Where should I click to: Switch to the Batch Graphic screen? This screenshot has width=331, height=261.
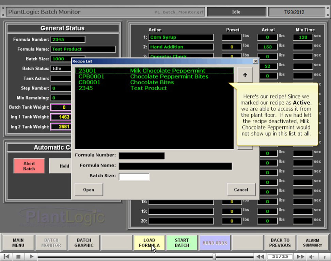point(84,243)
